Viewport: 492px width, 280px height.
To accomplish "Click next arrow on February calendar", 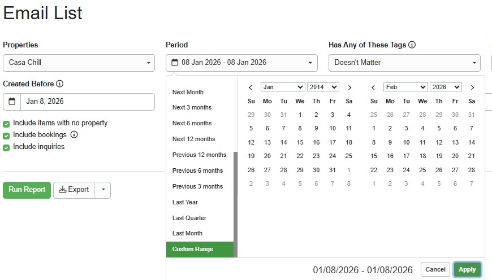I will point(472,88).
